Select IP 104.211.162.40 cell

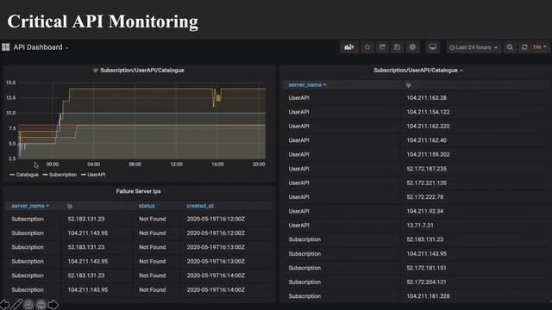(x=426, y=140)
